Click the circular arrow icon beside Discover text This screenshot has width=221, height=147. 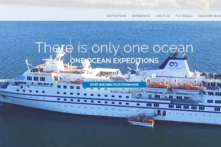coord(154,76)
